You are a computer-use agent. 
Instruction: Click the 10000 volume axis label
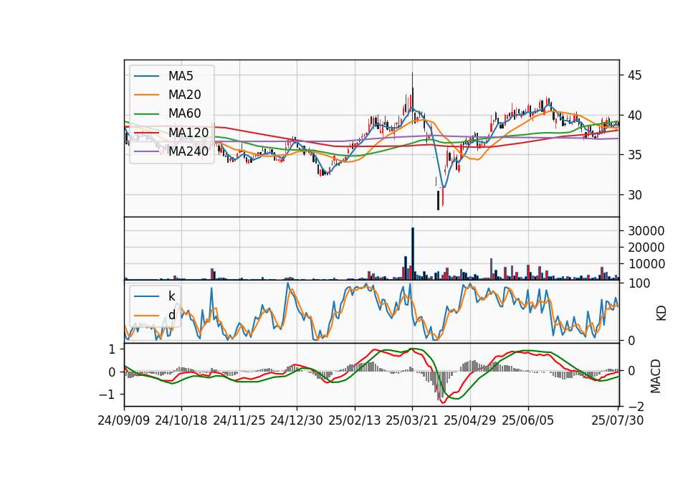[x=646, y=264]
